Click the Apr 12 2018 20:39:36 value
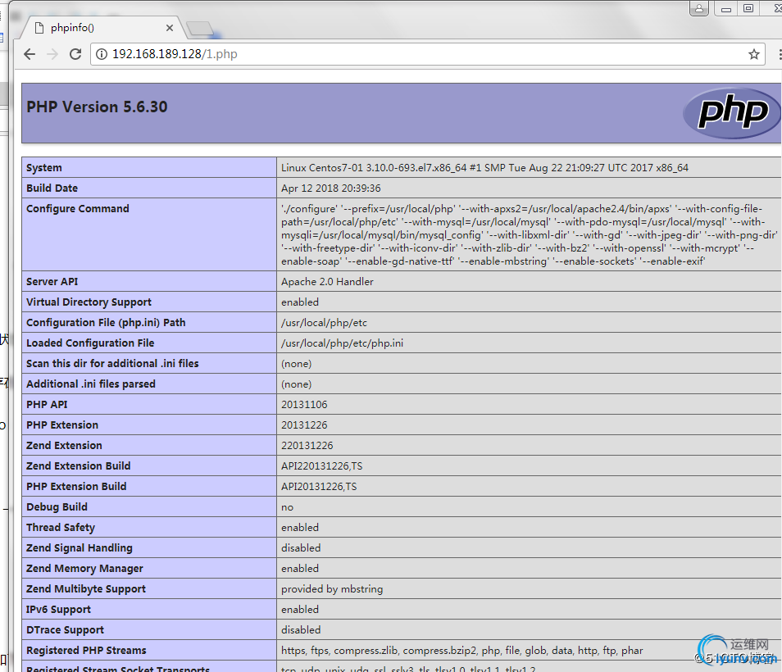Image resolution: width=782 pixels, height=672 pixels. tap(330, 188)
